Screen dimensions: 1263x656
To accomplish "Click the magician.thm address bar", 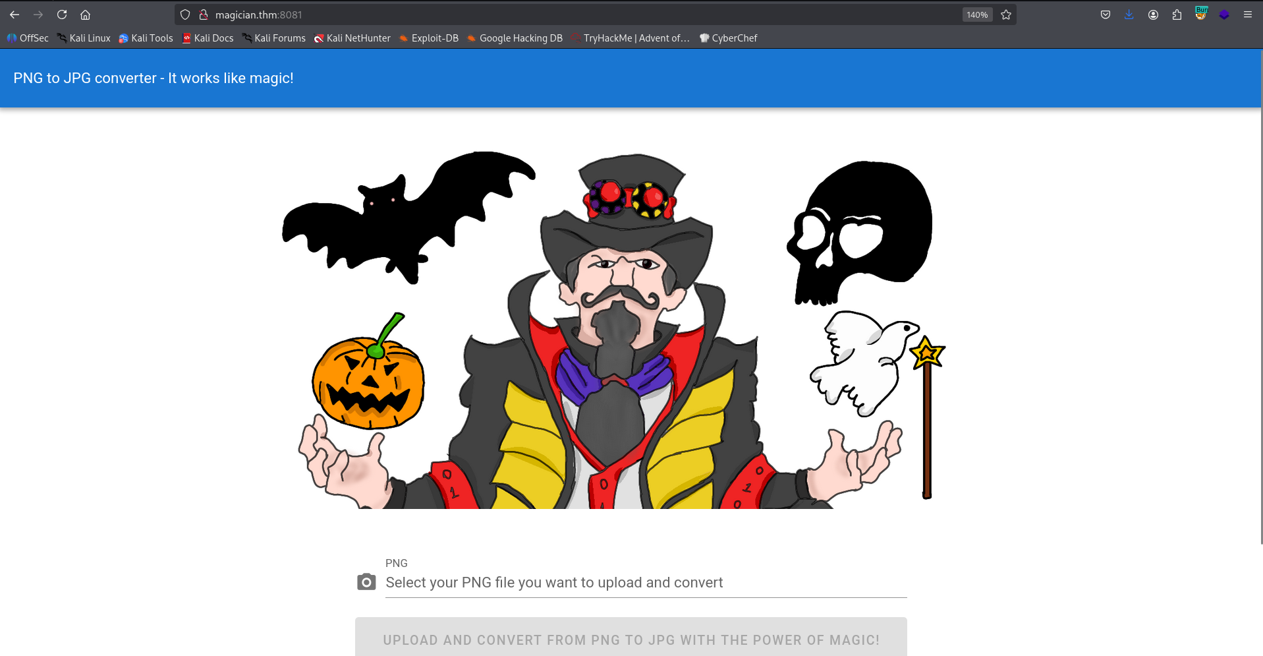I will point(527,15).
